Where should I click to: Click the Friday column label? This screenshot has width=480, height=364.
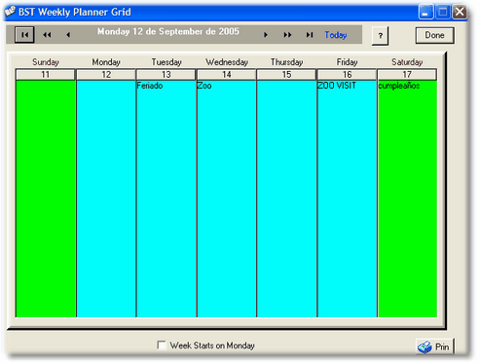coord(347,62)
